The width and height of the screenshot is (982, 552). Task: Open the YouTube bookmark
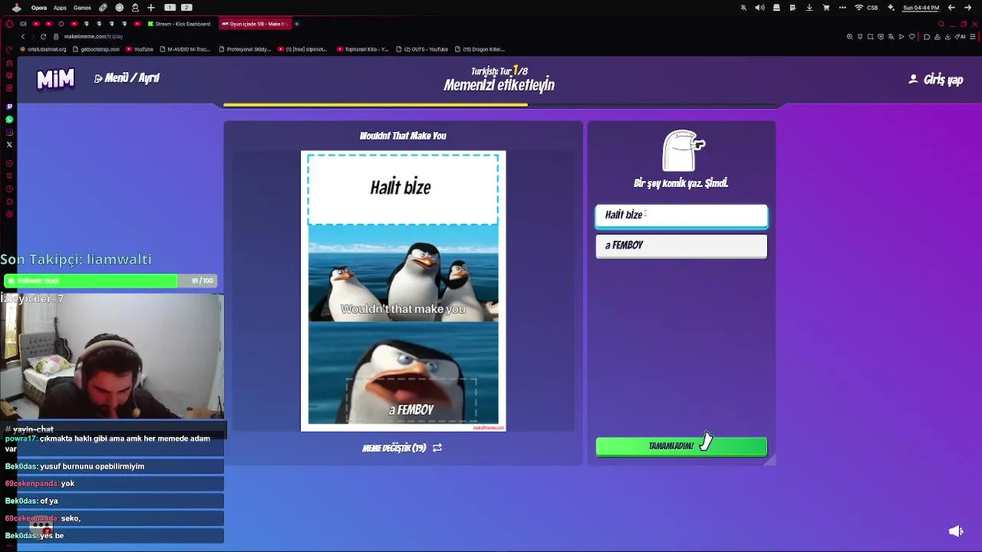point(140,49)
